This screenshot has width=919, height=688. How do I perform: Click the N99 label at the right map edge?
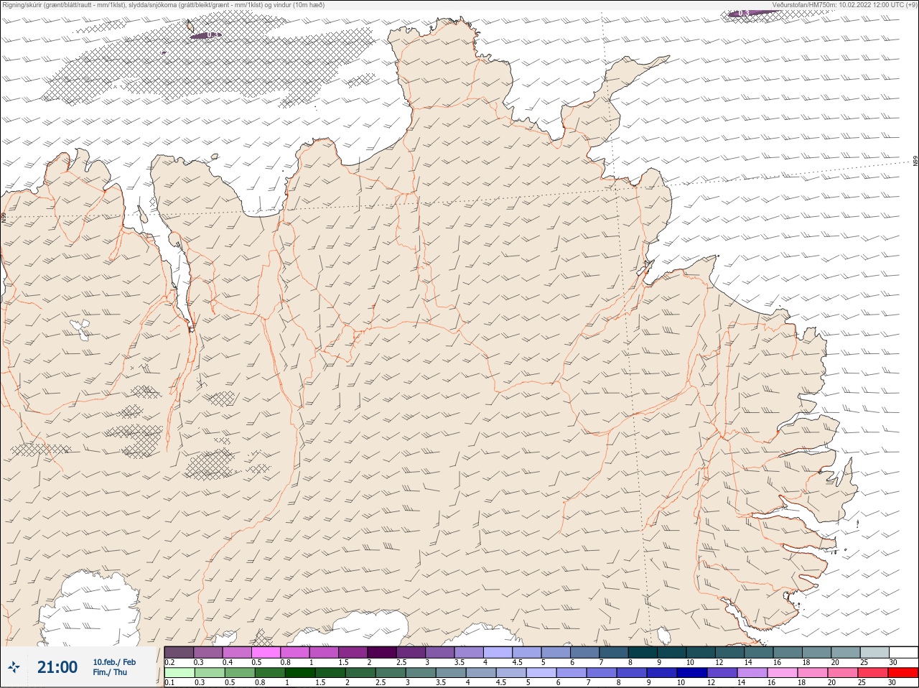tap(915, 162)
